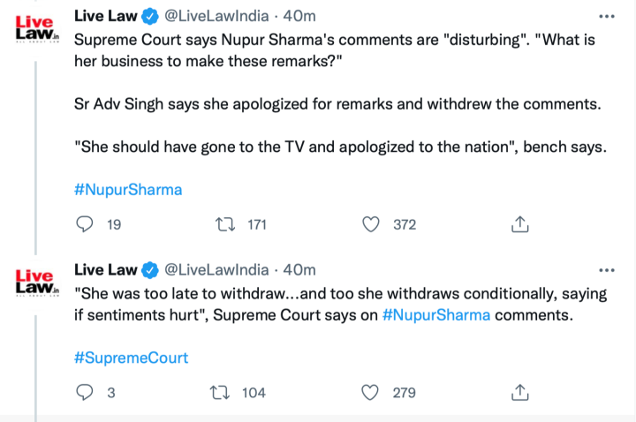Open the first tweet's 40m timestamp
The height and width of the screenshot is (422, 636).
click(x=299, y=17)
